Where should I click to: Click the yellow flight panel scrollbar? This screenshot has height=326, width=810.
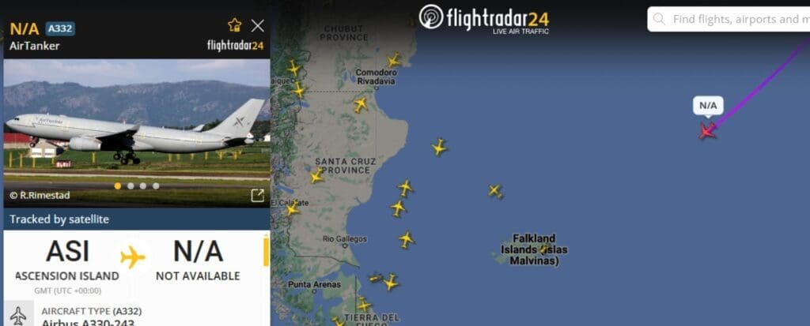pos(266,251)
